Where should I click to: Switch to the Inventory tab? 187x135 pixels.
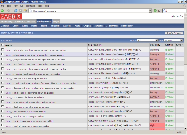19,21
